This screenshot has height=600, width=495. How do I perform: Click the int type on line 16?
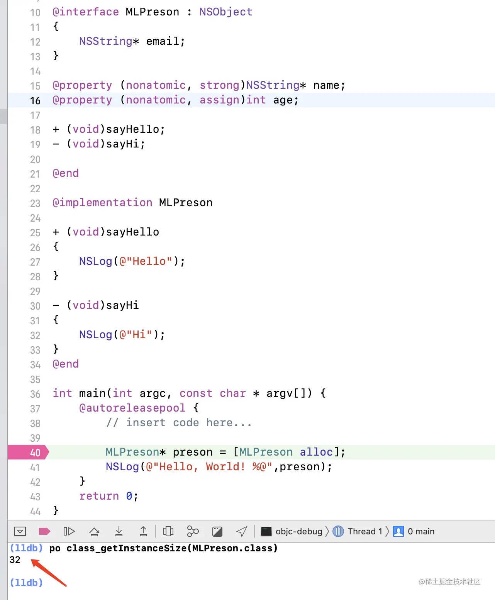coord(256,100)
